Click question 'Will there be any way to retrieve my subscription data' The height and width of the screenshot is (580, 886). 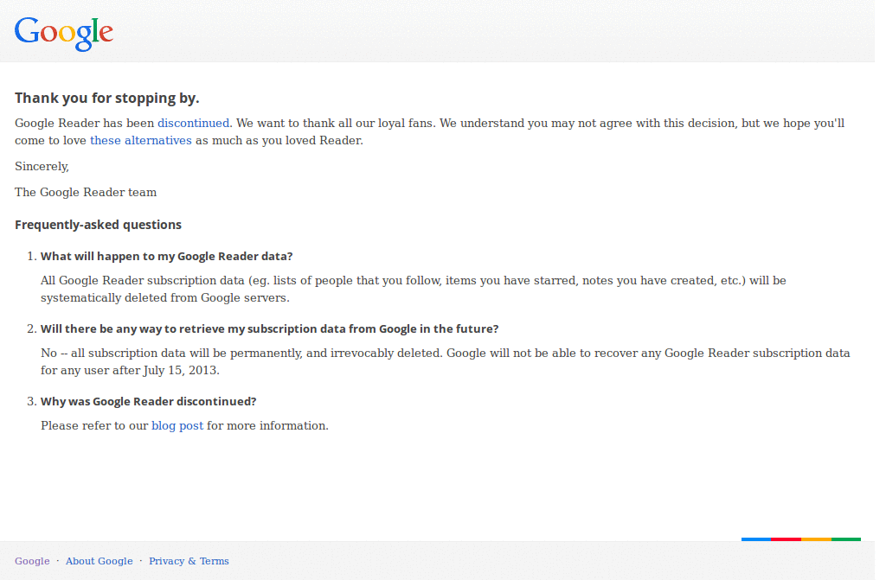tap(270, 328)
